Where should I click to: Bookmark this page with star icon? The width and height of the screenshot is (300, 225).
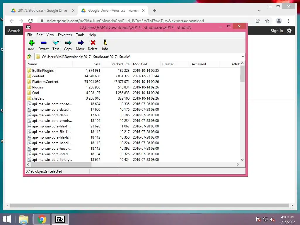[x=267, y=21]
